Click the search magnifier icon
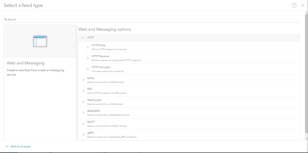 point(6,20)
